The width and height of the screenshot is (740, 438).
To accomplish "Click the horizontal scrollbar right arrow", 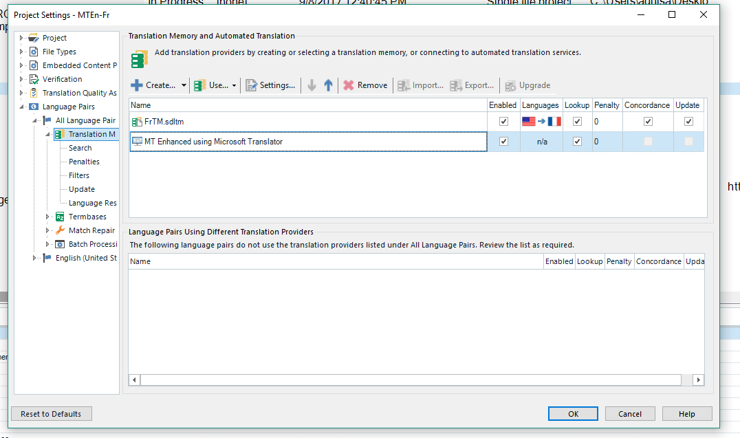I will [x=698, y=380].
